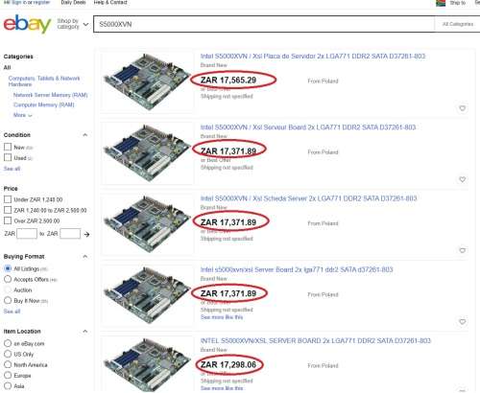
Task: Select the North America location option
Action: click(x=8, y=364)
